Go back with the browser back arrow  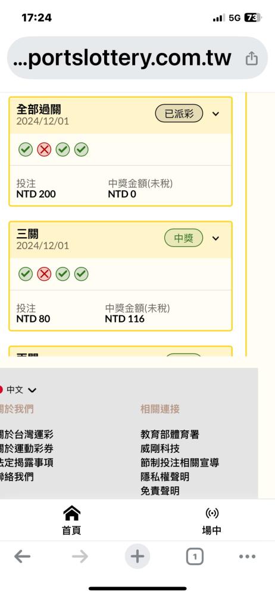coord(23,557)
